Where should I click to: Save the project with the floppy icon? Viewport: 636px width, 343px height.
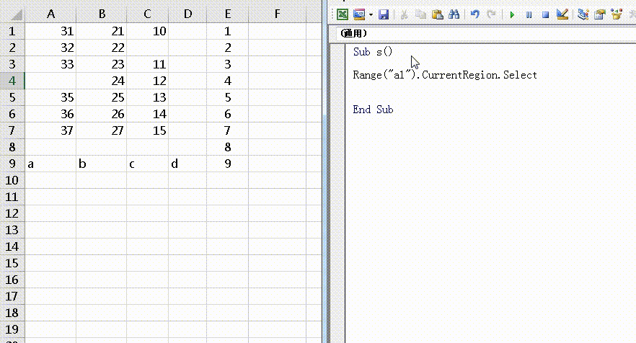tap(384, 14)
